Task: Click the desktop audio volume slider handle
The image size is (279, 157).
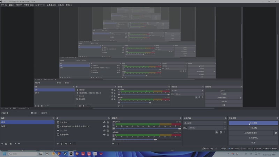Action: [155, 140]
